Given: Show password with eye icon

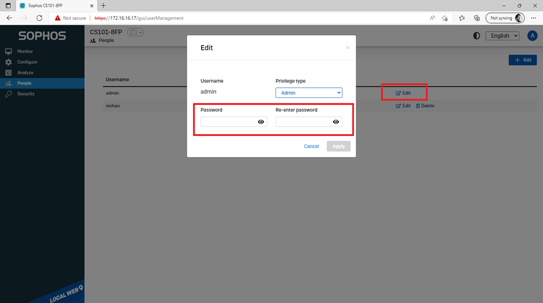Looking at the screenshot, I should [x=261, y=122].
